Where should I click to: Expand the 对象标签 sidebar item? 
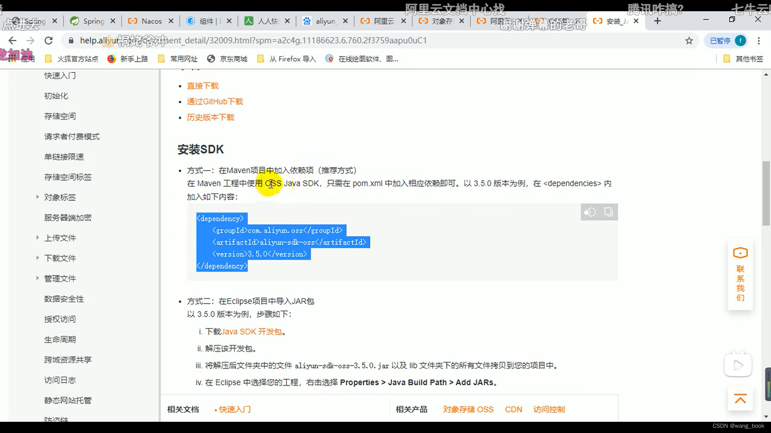coord(37,197)
